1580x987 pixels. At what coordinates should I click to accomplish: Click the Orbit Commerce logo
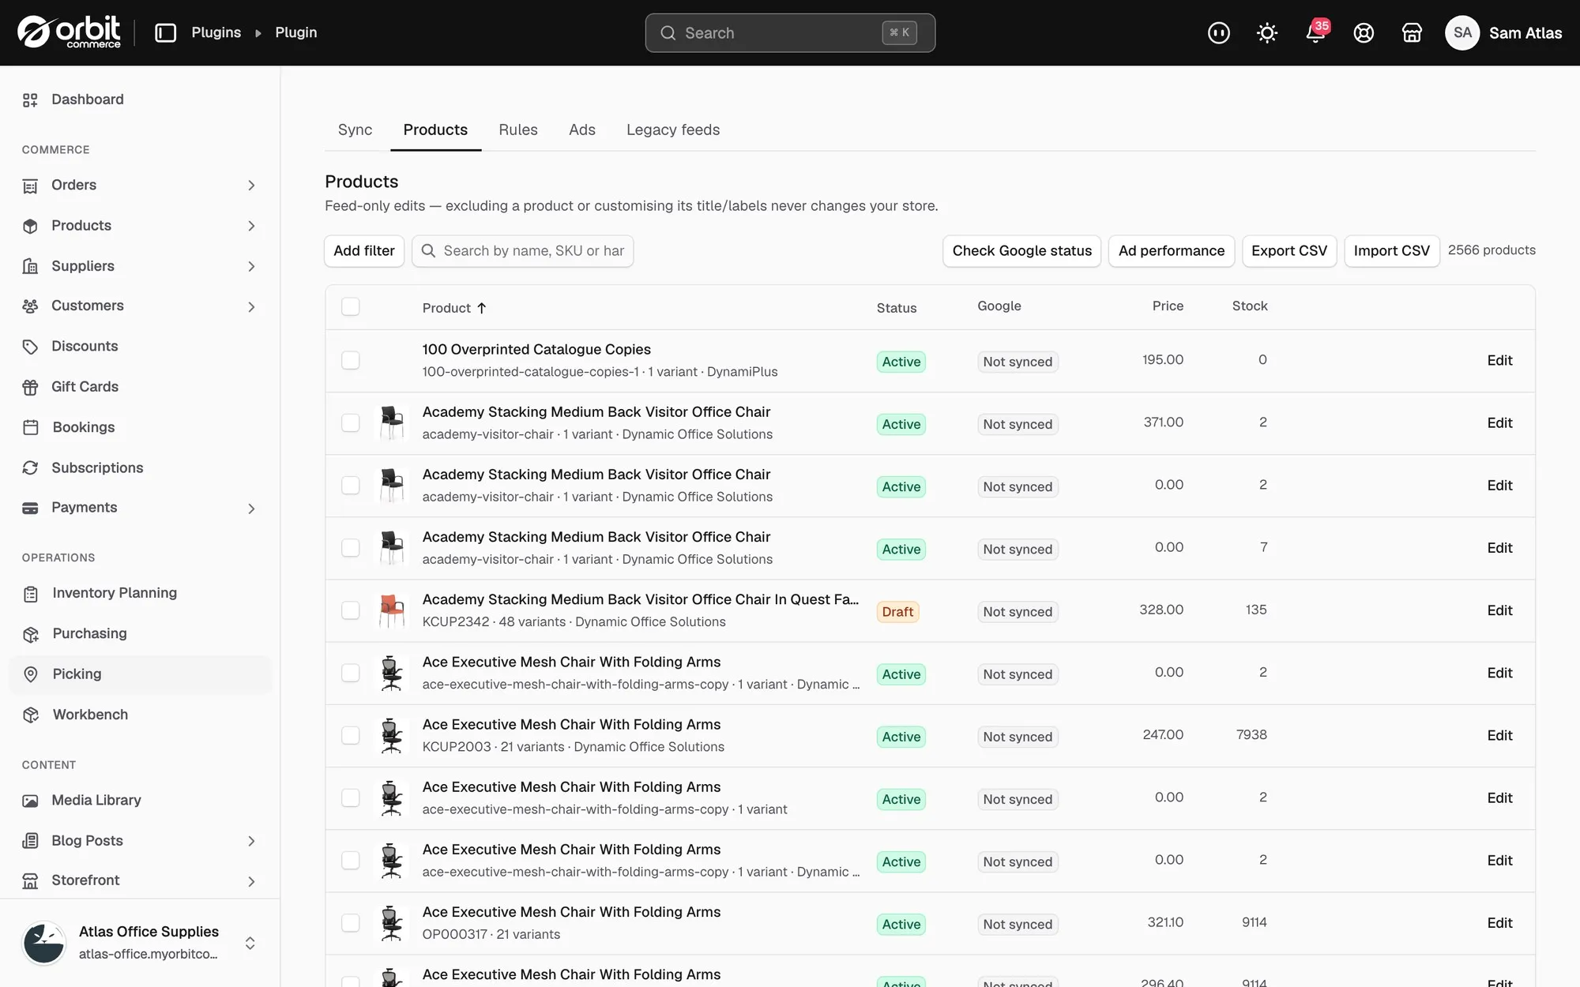pos(70,32)
